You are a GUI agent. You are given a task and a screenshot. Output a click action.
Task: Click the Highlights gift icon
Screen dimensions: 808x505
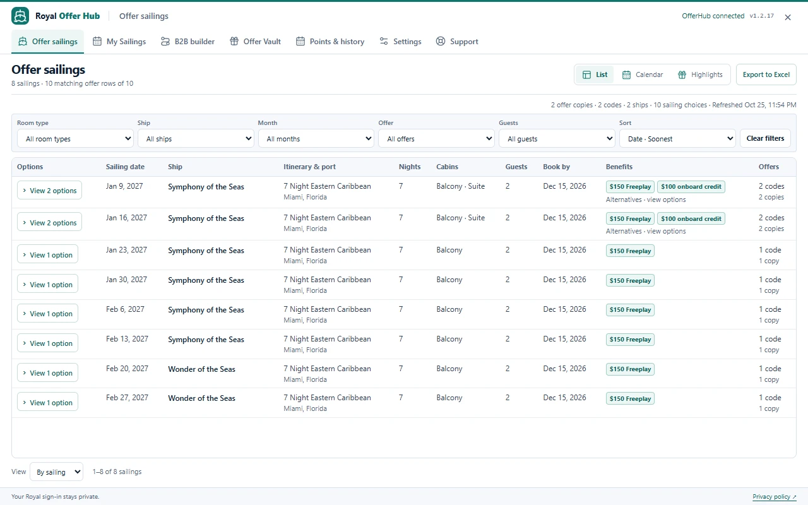[x=682, y=74]
